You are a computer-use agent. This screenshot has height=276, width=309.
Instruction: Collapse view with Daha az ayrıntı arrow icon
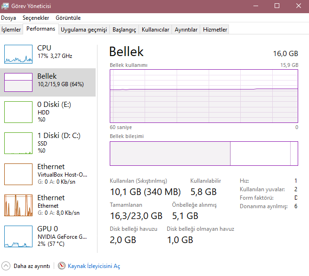coord(6,266)
